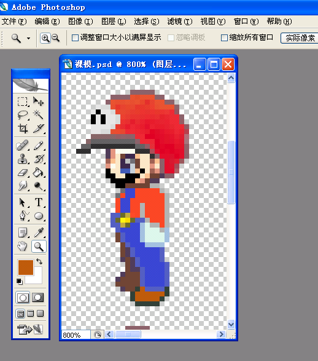Open the 窗口(W) menu
The height and width of the screenshot is (361, 318).
[x=246, y=22]
